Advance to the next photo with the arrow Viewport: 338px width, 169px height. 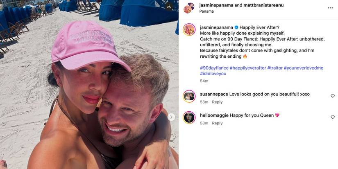coord(171,117)
